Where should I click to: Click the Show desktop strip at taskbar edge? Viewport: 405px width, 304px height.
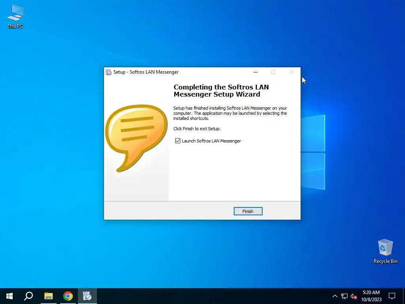(404, 296)
